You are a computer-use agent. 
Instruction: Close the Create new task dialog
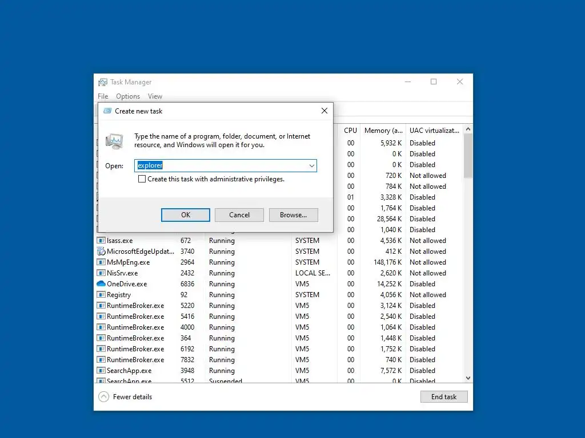(324, 111)
